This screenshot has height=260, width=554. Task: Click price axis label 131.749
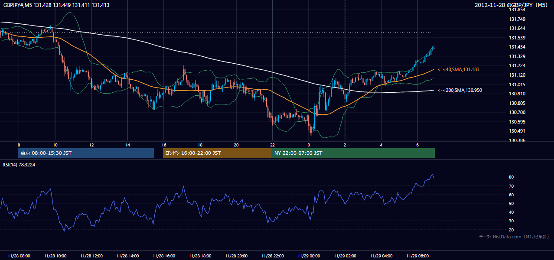click(517, 19)
